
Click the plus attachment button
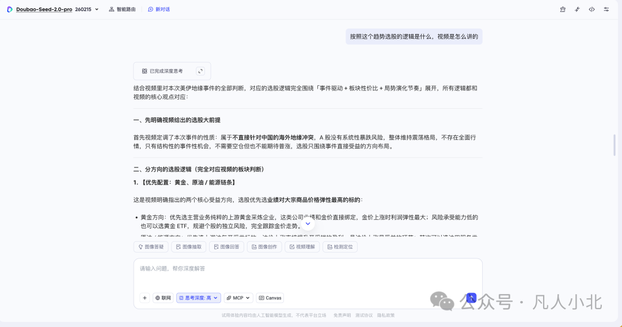coord(145,298)
